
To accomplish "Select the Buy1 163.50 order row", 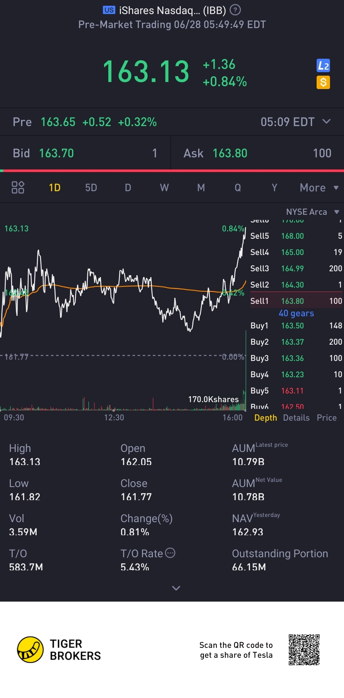I will click(x=296, y=326).
